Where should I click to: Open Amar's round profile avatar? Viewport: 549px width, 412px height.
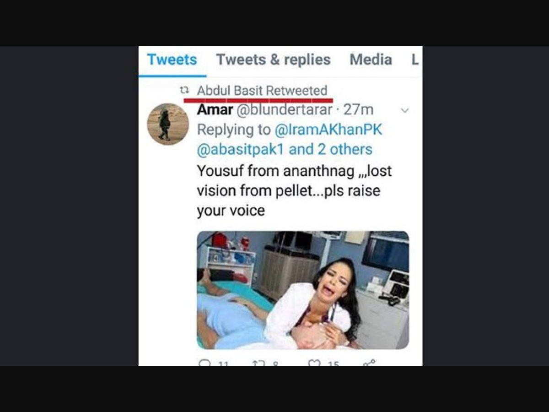pos(168,124)
